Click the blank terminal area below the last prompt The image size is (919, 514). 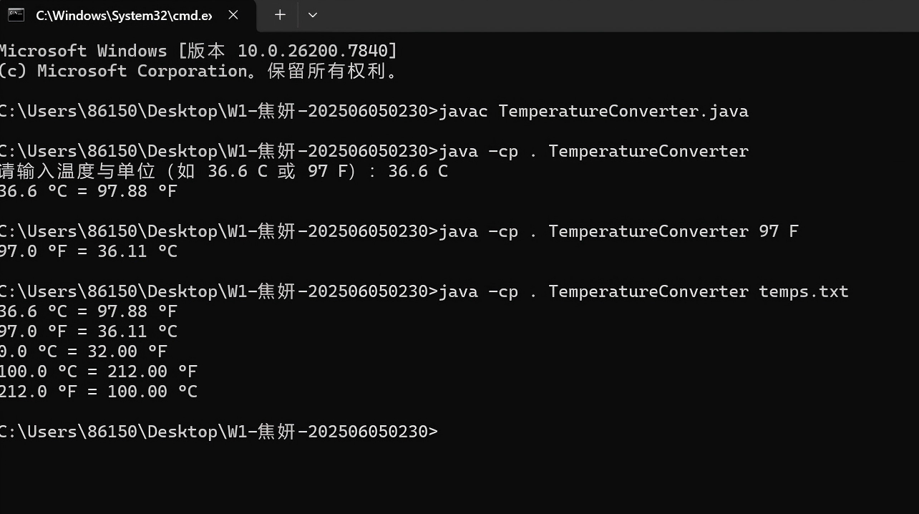(458, 476)
